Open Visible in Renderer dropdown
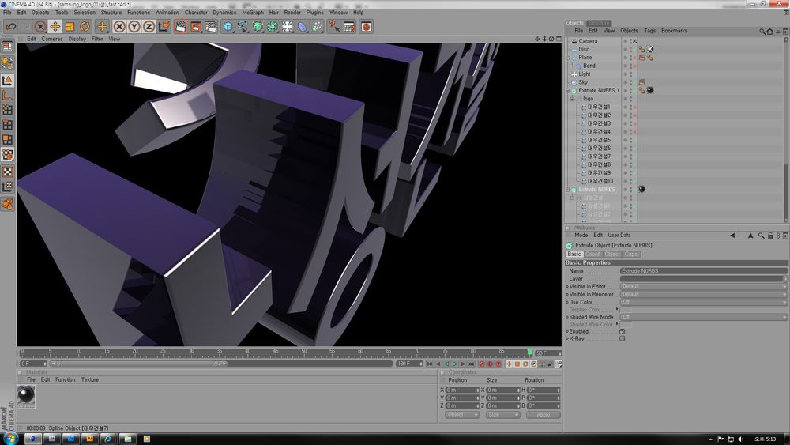Screen dimensions: 790x445 703,294
